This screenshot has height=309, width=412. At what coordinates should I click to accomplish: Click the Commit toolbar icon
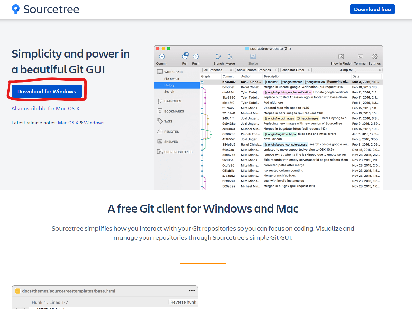[162, 57]
